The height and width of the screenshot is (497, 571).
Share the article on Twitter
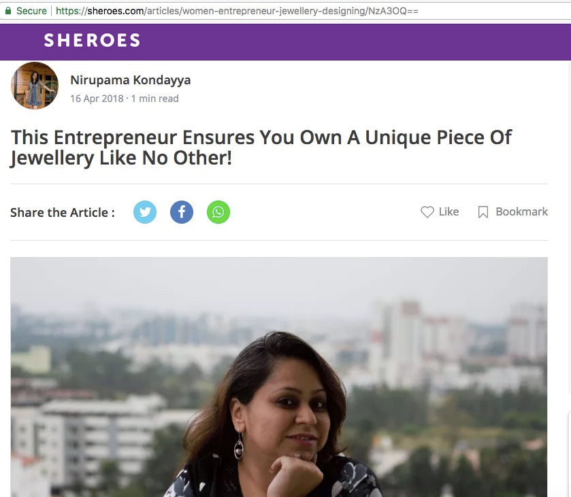(x=145, y=212)
